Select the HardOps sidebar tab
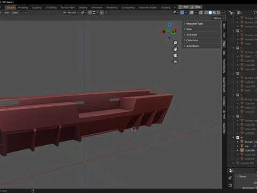Screen dimensions: 257x193 coord(224,101)
